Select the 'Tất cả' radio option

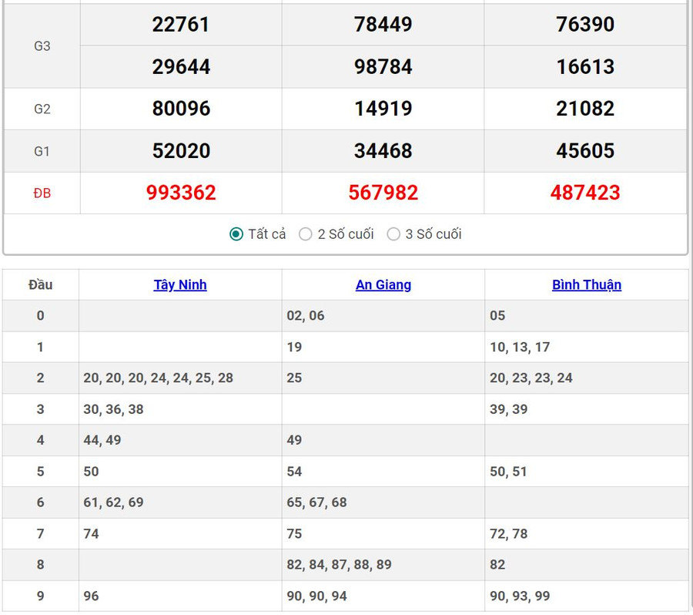237,234
